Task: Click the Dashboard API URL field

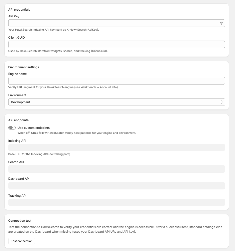Action: tap(117, 186)
